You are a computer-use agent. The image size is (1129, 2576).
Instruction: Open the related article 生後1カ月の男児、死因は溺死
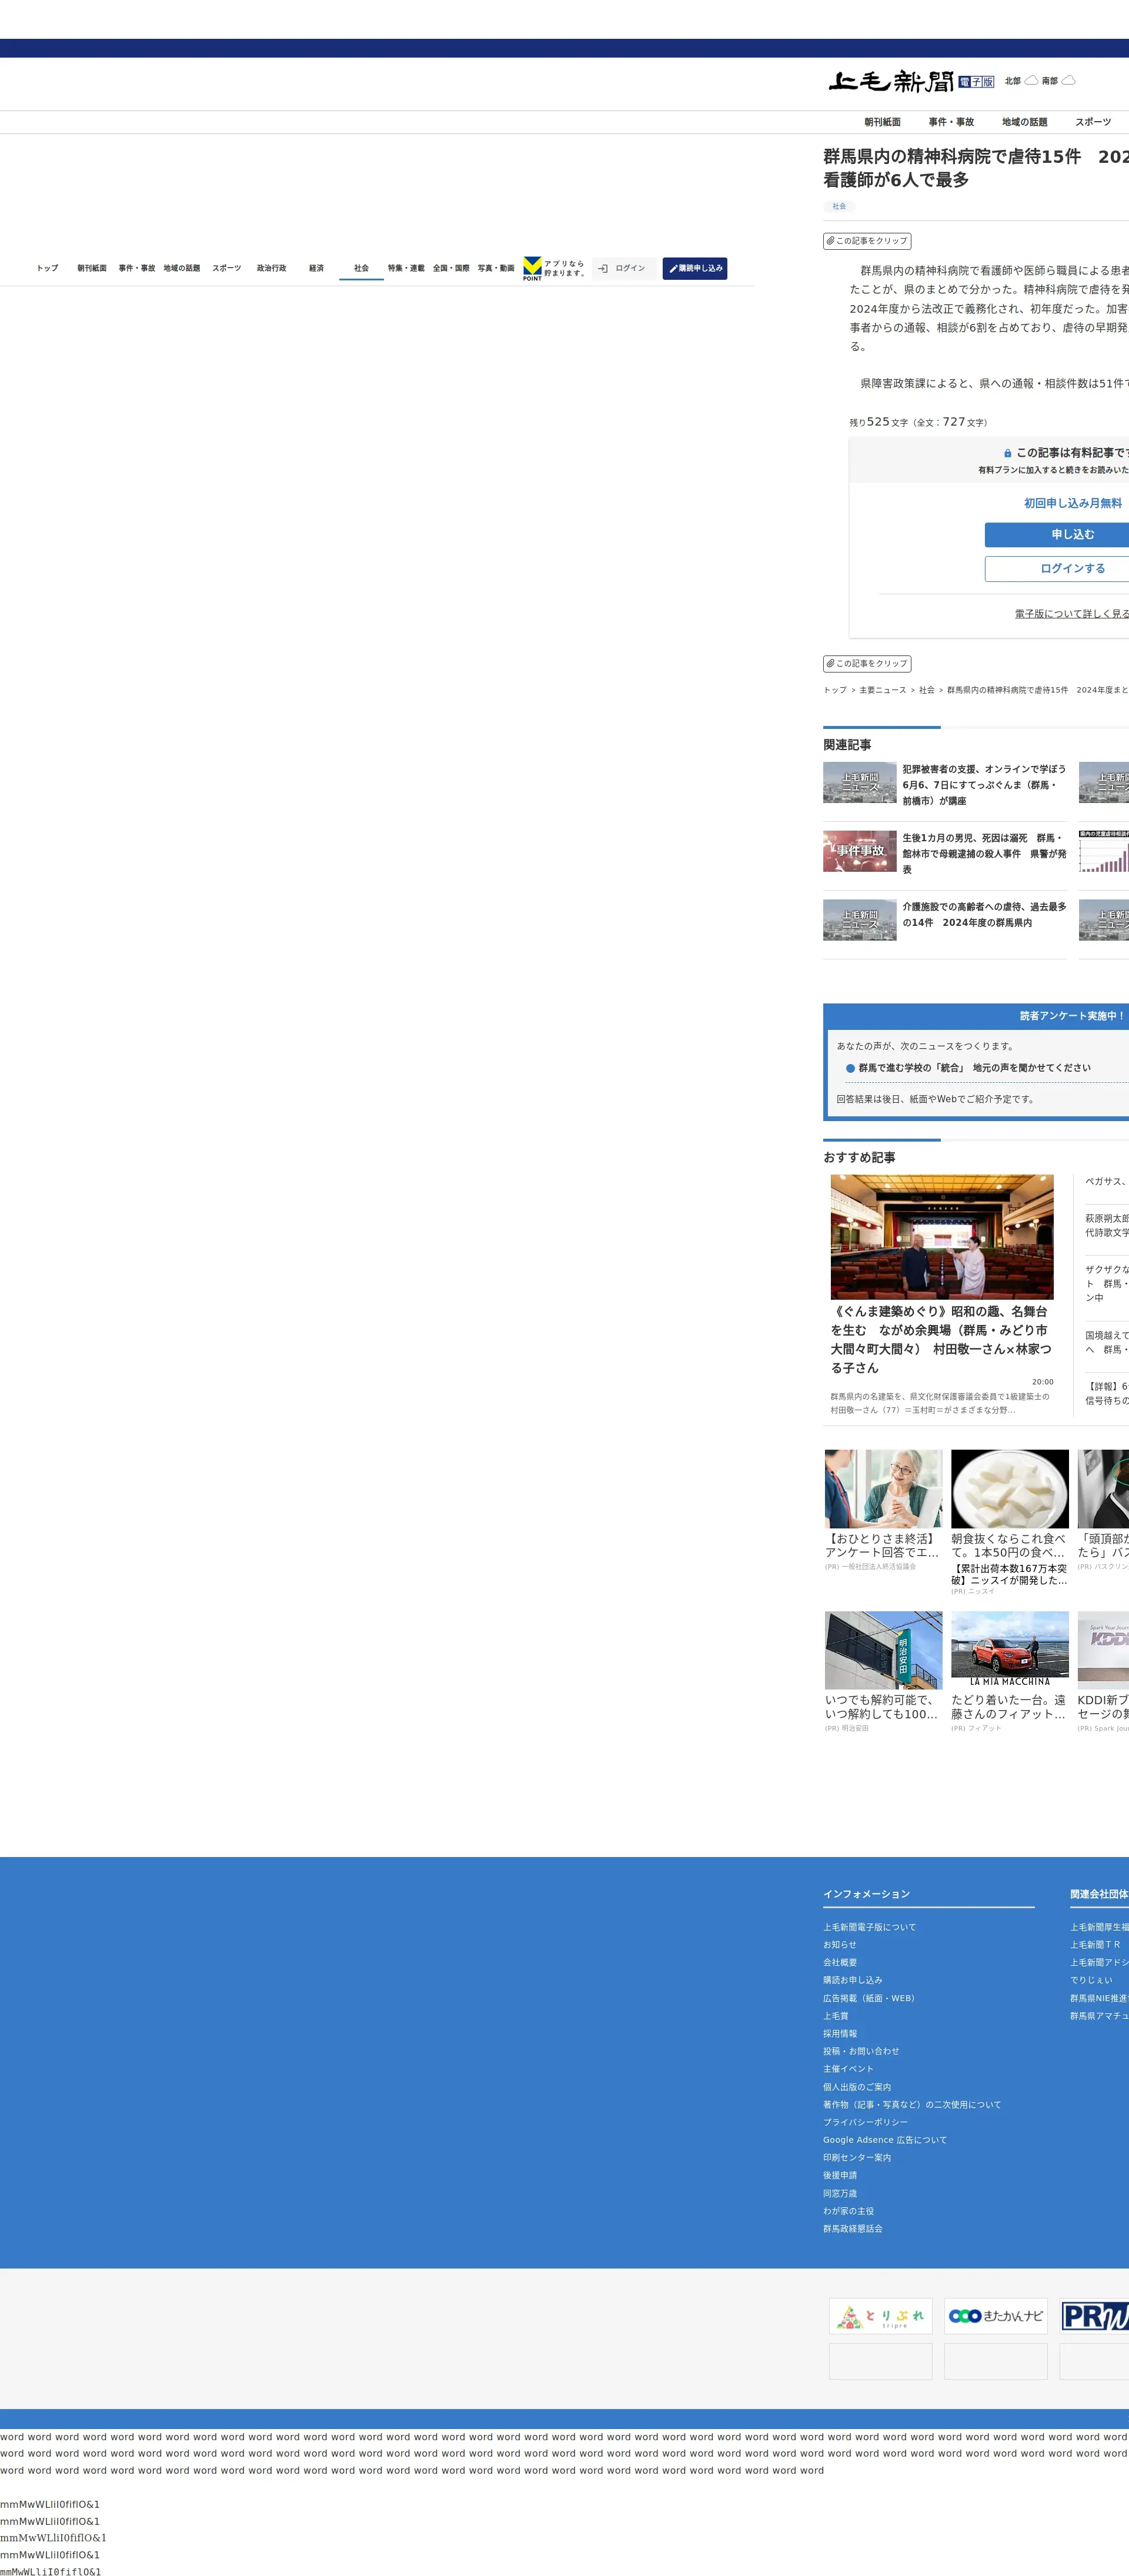point(985,854)
